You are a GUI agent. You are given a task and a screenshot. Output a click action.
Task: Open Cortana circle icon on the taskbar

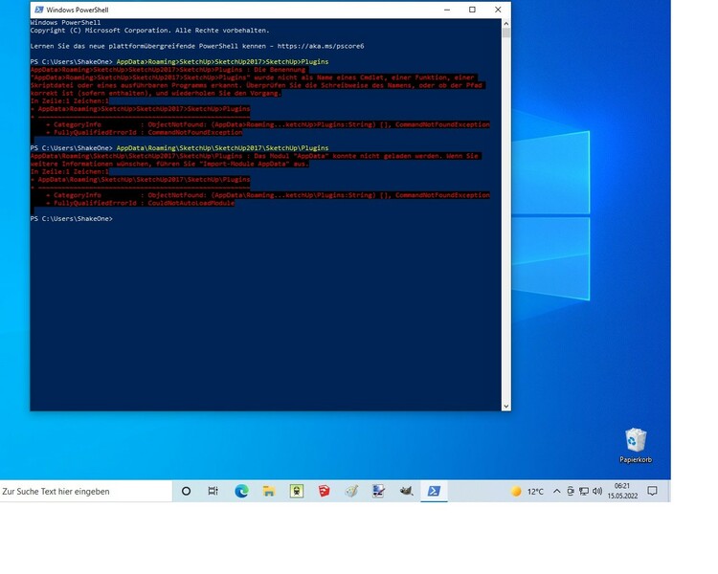186,491
